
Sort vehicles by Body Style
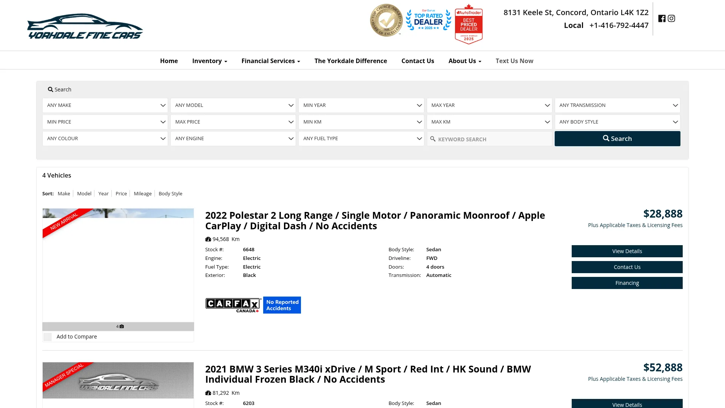pos(170,193)
